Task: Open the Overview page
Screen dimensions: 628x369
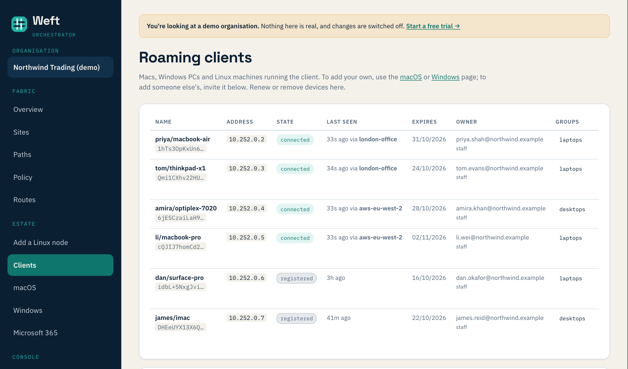Action: tap(60, 110)
